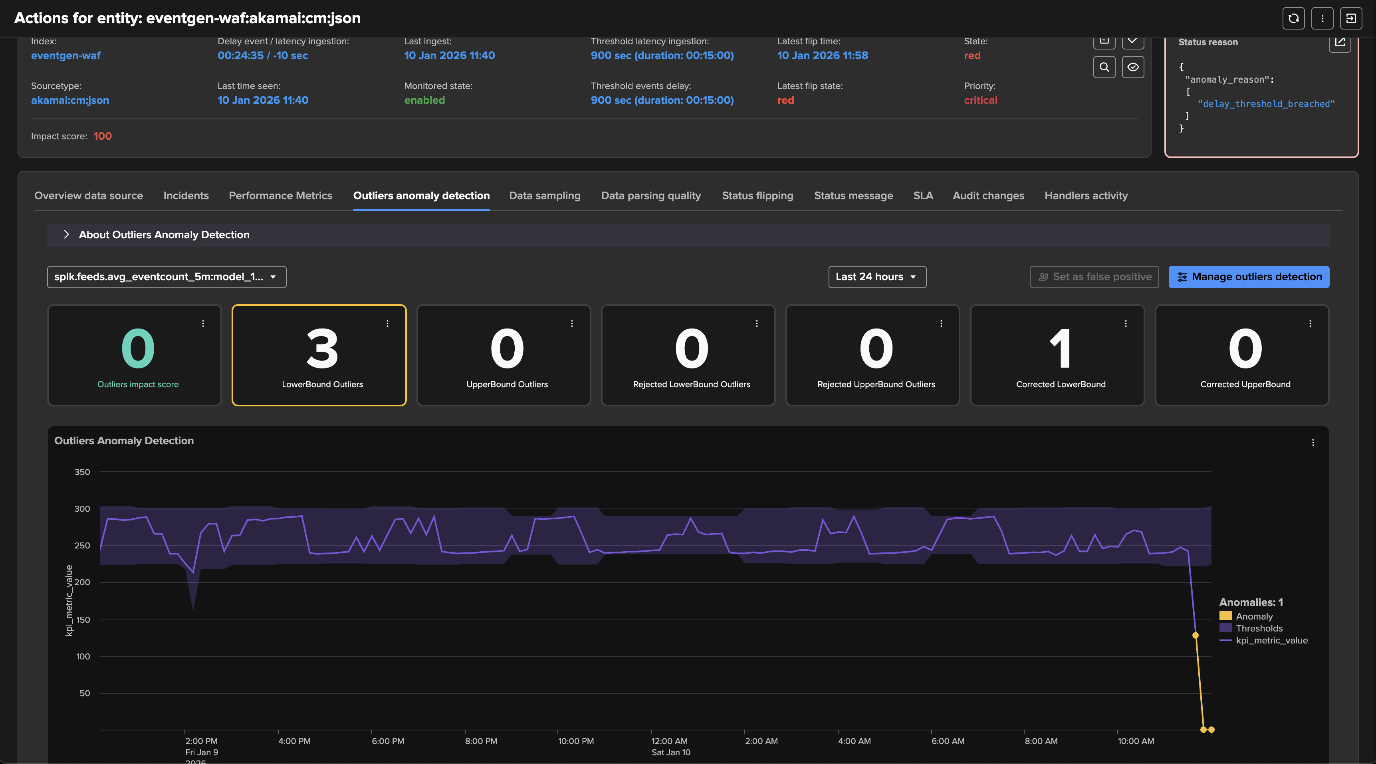Toggle the eye-check acknowledge icon button
Viewport: 1376px width, 764px height.
pos(1132,67)
